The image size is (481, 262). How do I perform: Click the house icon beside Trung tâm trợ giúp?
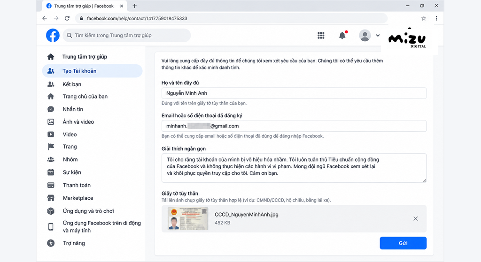click(51, 57)
